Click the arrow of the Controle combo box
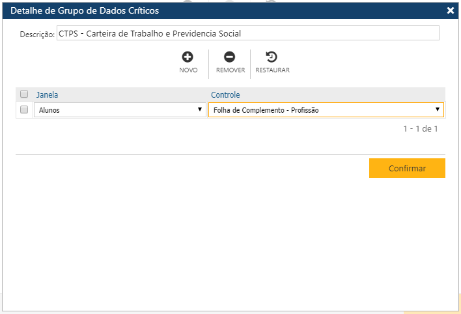Screen dimensions: 461x314 tap(438, 110)
